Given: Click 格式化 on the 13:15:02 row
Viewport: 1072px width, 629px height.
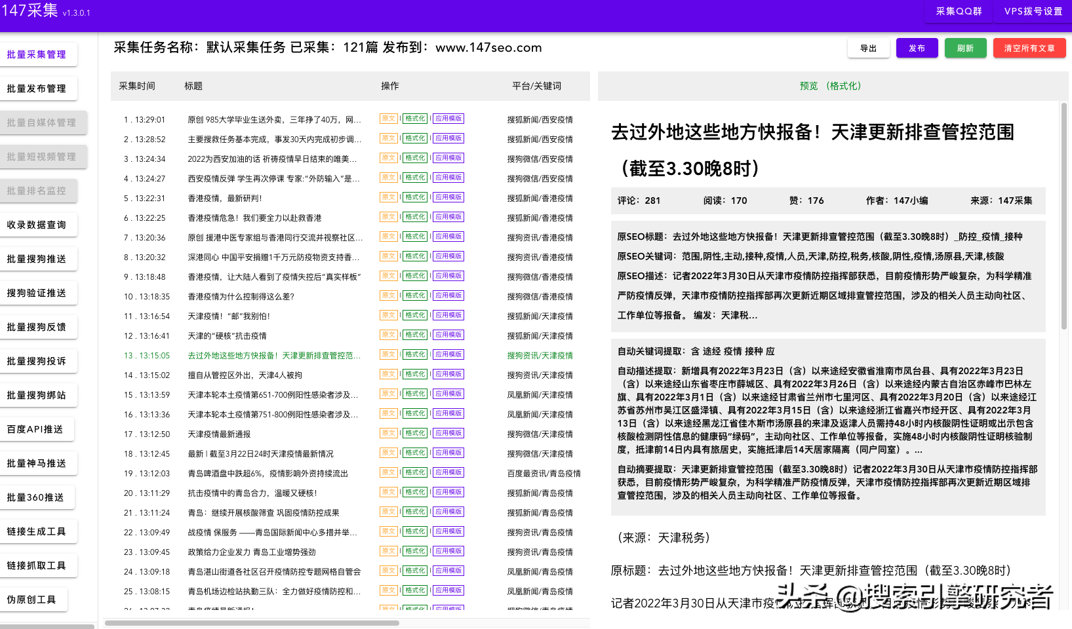Looking at the screenshot, I should point(415,374).
